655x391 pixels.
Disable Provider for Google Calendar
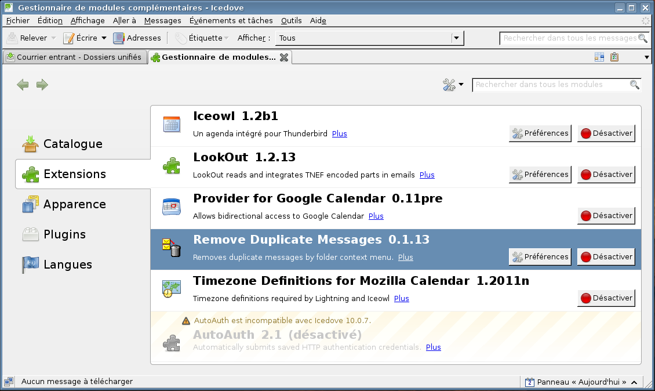[606, 216]
